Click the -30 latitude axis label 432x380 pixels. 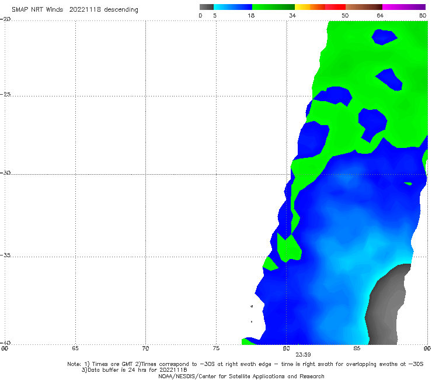[5, 172]
